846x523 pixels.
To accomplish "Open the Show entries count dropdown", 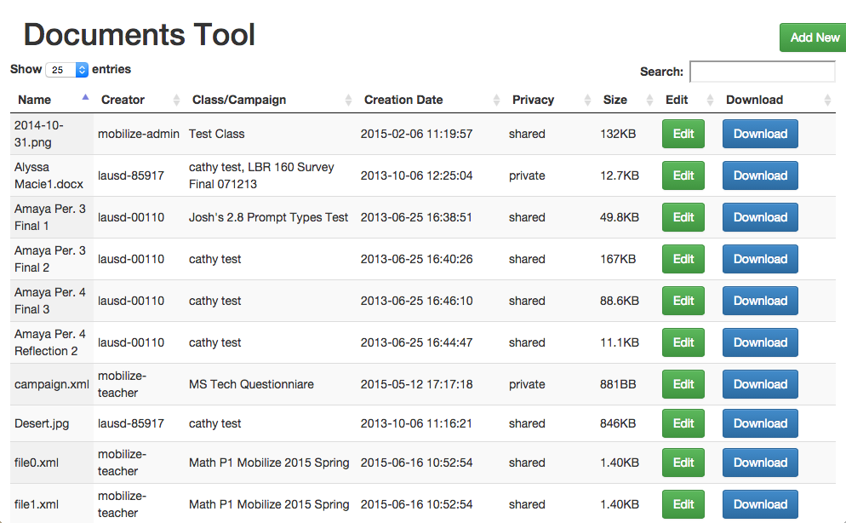I will [68, 70].
